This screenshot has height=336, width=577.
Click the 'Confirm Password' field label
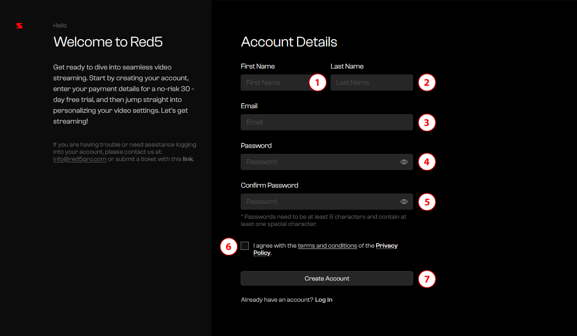tap(270, 185)
